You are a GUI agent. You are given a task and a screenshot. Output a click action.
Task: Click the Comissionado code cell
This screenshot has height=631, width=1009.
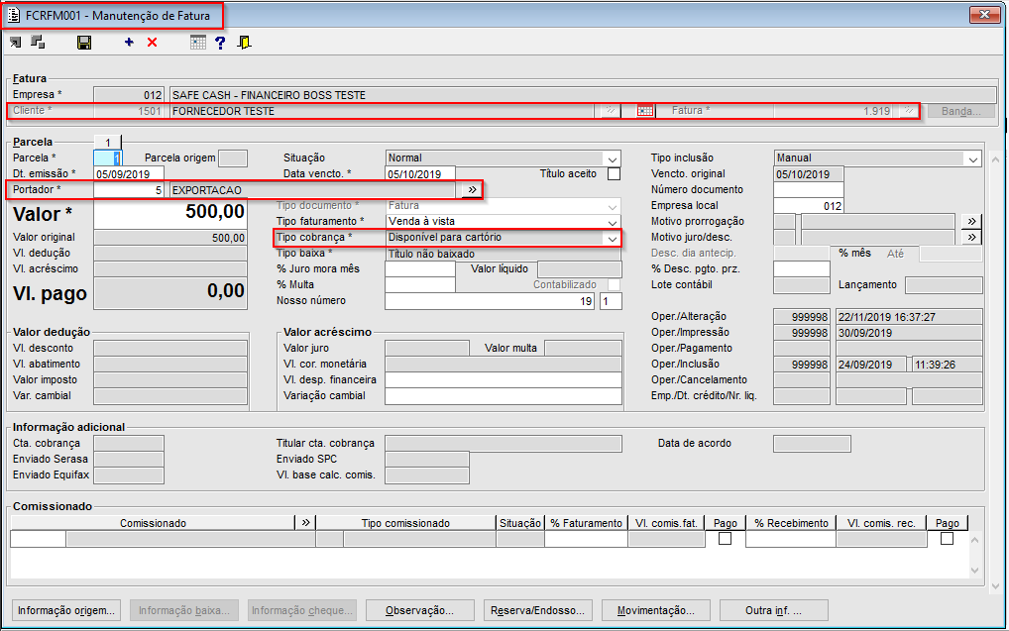[x=38, y=539]
